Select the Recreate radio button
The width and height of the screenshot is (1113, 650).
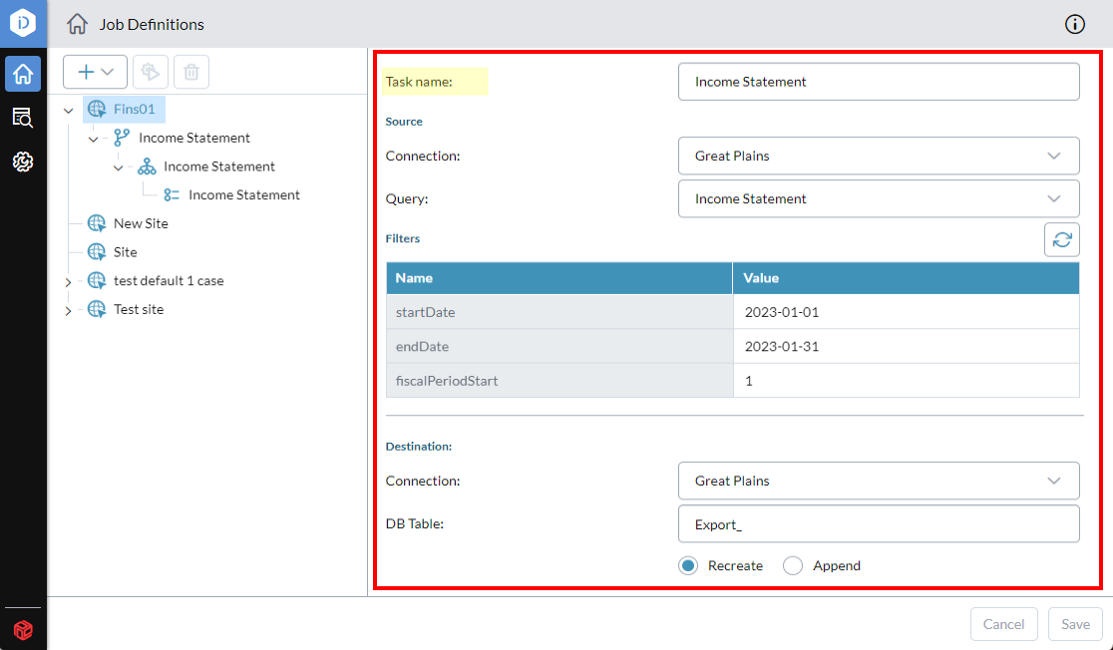(x=688, y=565)
